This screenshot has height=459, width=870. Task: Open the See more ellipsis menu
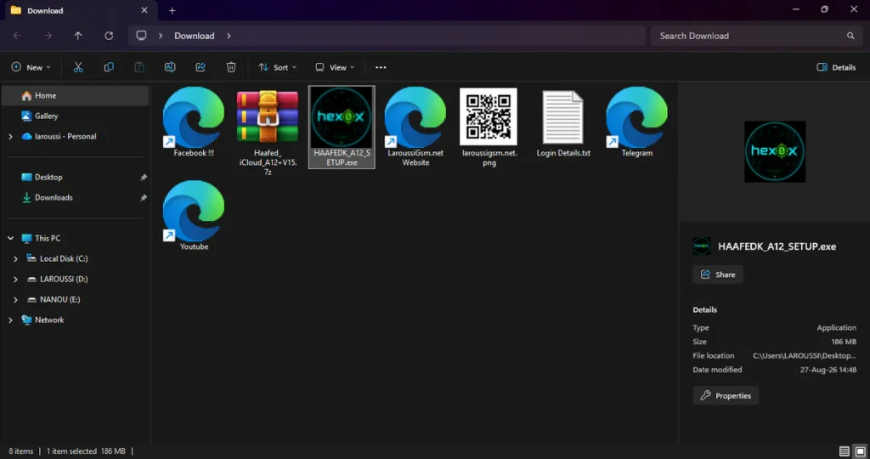tap(381, 67)
